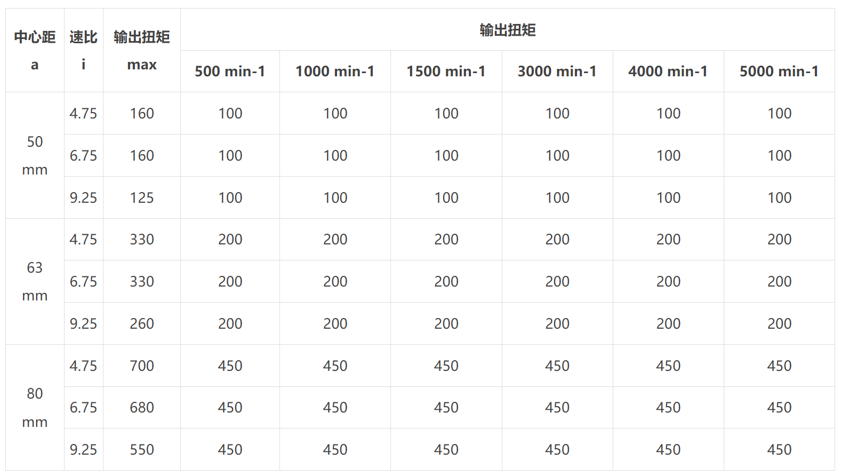Screen dimensions: 841x476
Task: Click the max torque value 125
Action: tap(142, 197)
